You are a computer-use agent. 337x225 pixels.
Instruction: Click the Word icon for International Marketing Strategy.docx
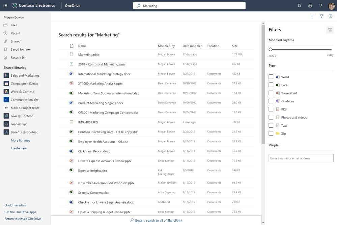pyautogui.click(x=72, y=74)
